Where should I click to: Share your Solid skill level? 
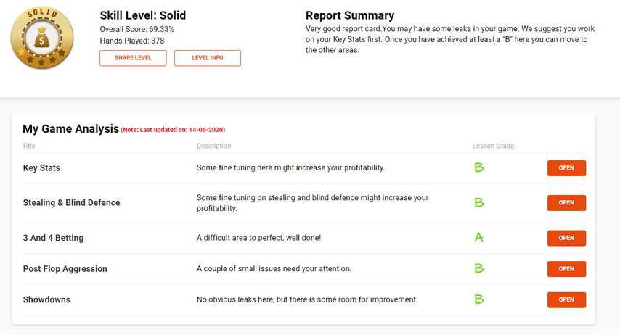(x=133, y=58)
